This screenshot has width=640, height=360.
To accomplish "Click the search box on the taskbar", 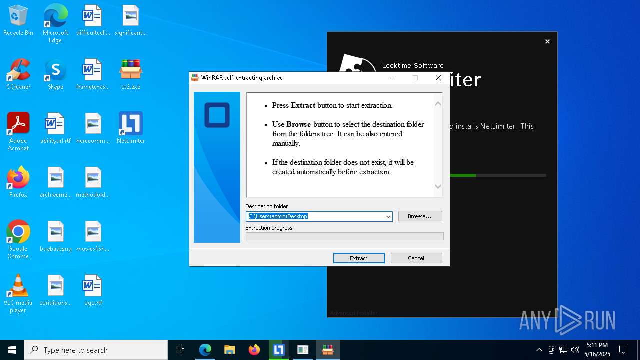I will (x=96, y=350).
